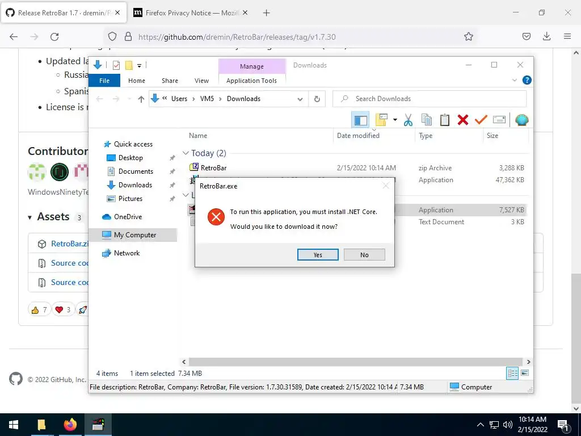The image size is (581, 436).
Task: Collapse the Today (2) group
Action: 186,153
